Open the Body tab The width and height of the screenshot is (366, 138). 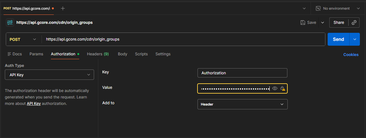pos(122,54)
